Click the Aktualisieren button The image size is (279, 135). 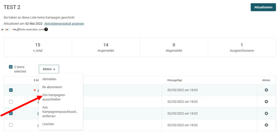point(263,7)
